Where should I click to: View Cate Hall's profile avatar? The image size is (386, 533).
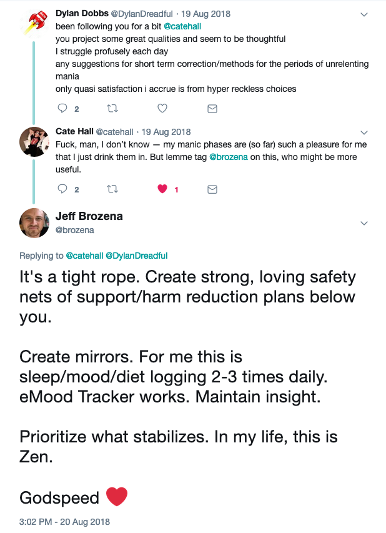tap(34, 142)
